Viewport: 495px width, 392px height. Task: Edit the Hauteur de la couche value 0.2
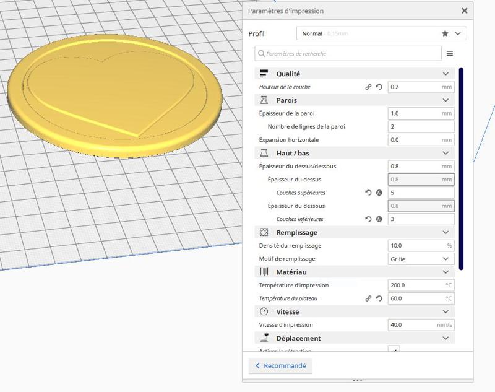pos(421,87)
